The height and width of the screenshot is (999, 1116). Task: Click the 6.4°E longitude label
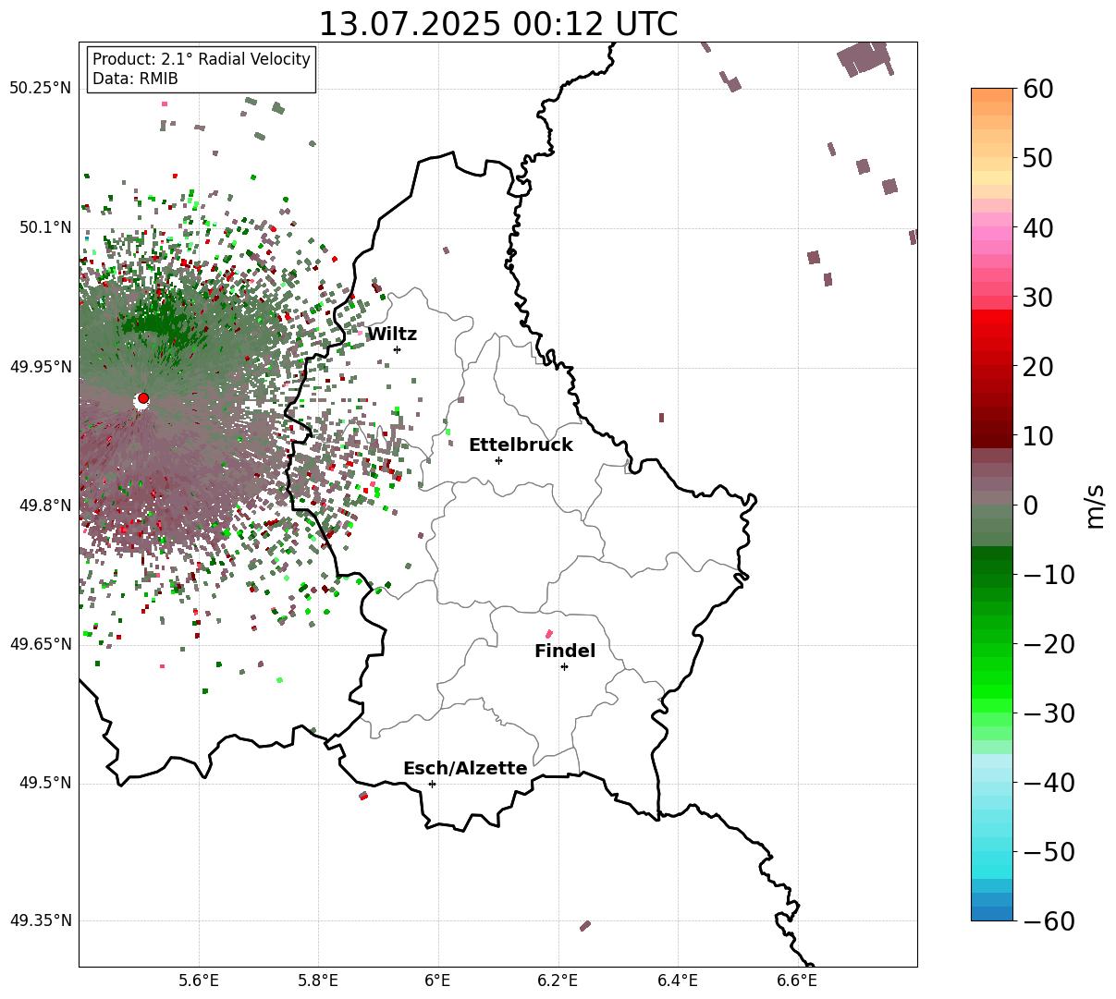[678, 981]
